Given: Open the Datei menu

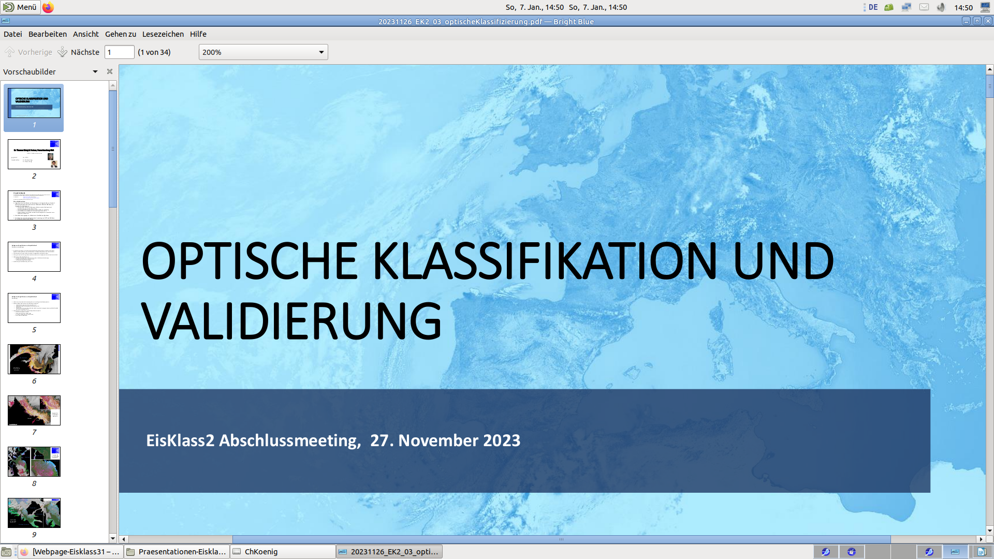Looking at the screenshot, I should coord(12,34).
